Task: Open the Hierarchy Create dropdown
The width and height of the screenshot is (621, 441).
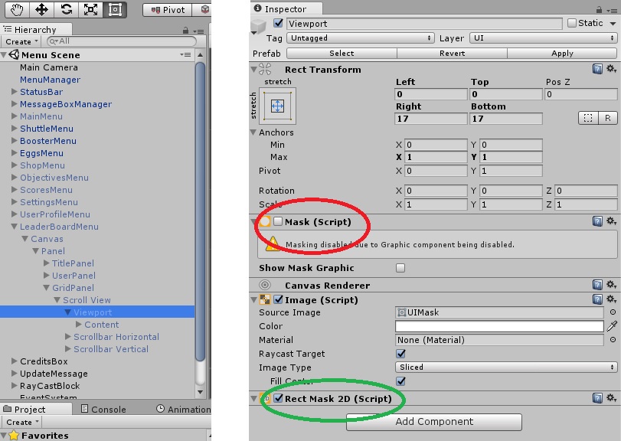Action: point(21,41)
